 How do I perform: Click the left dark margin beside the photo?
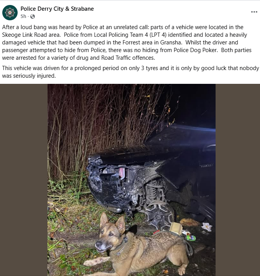[x=24, y=180]
